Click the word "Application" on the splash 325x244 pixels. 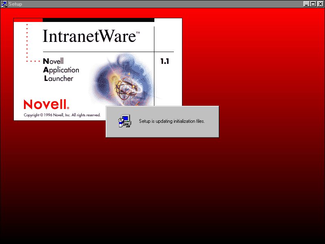[61, 70]
